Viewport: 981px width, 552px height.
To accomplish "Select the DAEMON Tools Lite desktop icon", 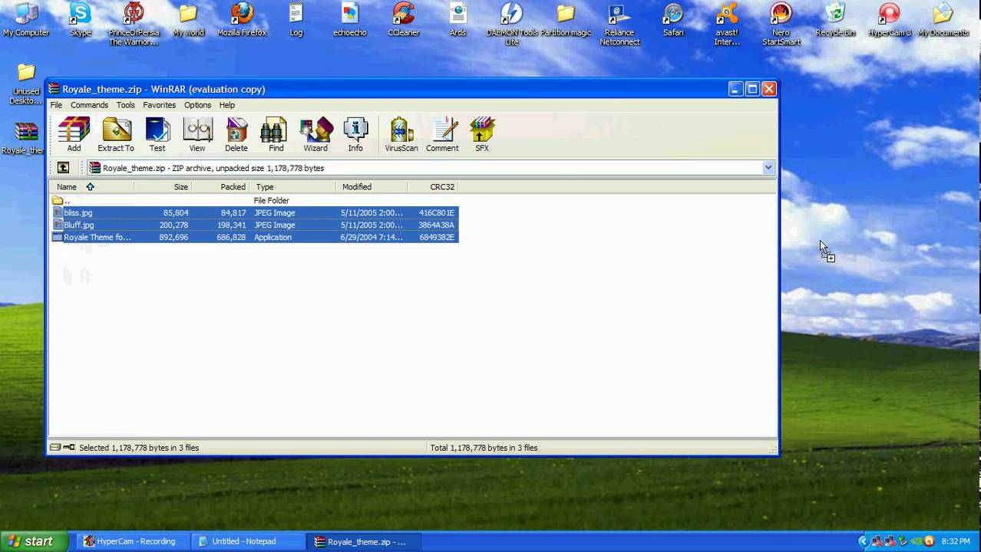I will pos(512,24).
